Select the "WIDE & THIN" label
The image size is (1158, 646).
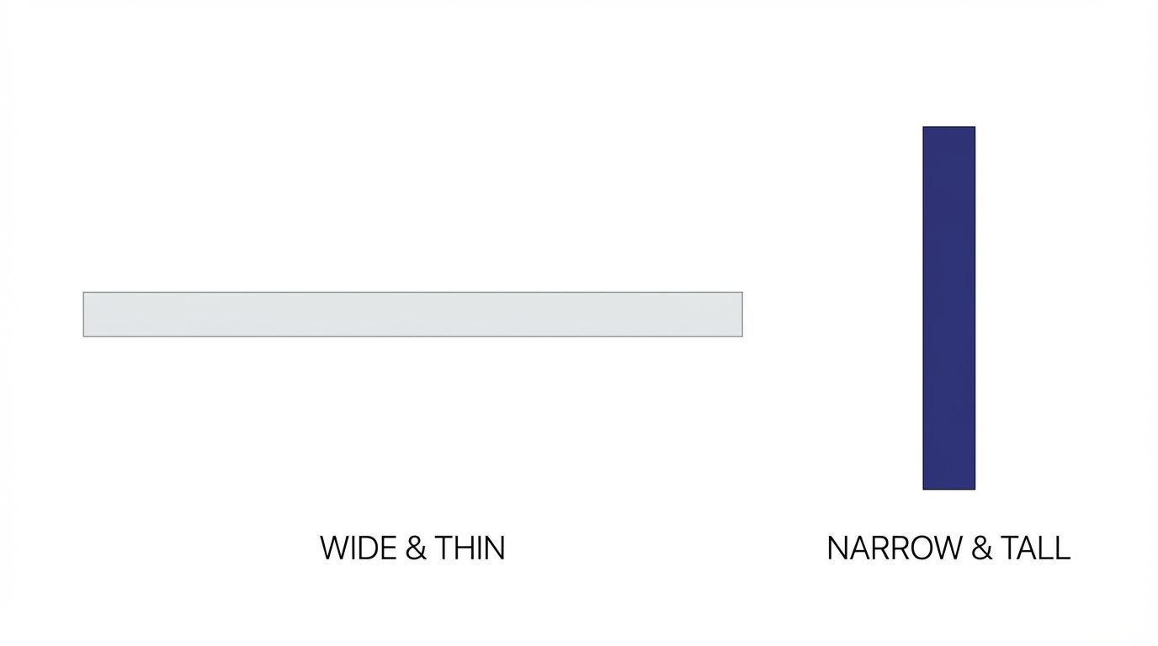point(412,548)
